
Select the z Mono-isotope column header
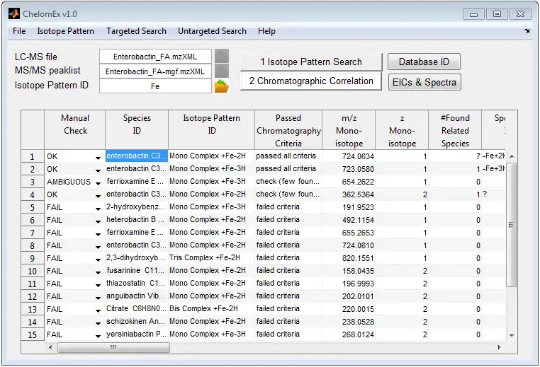[x=402, y=130]
